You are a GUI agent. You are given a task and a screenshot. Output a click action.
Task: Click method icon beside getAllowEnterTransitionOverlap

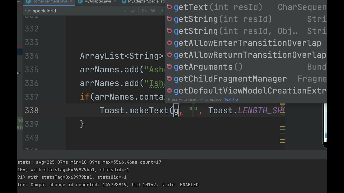point(169,42)
